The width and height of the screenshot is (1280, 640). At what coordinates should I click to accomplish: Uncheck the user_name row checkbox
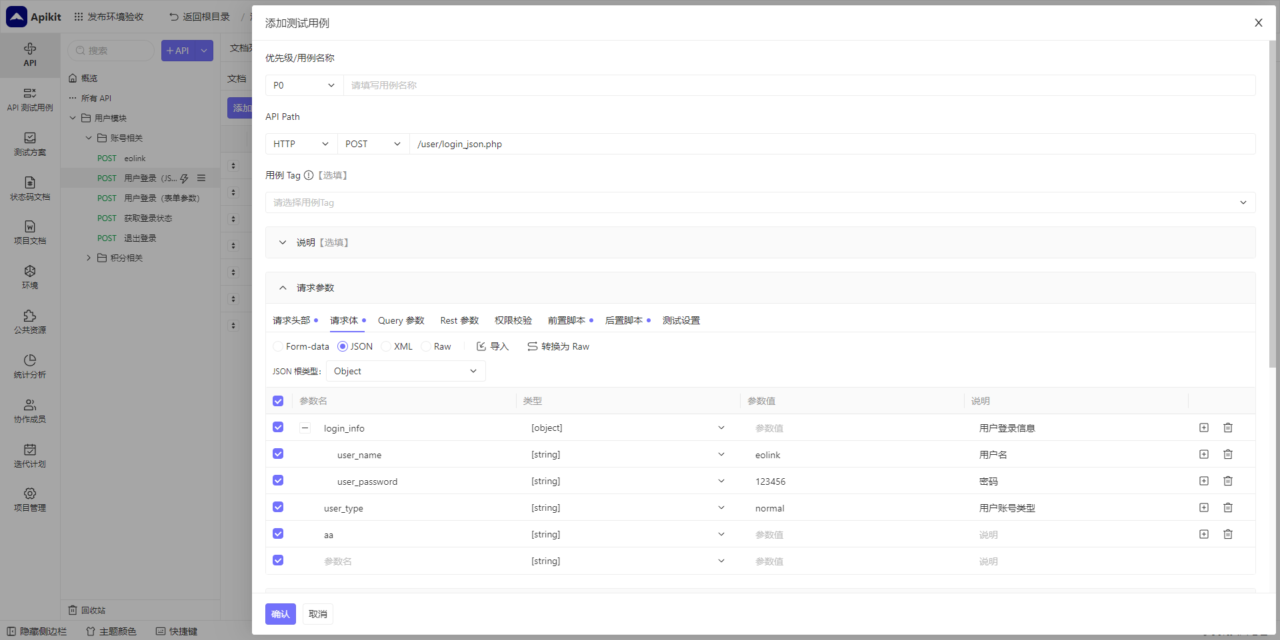tap(278, 454)
